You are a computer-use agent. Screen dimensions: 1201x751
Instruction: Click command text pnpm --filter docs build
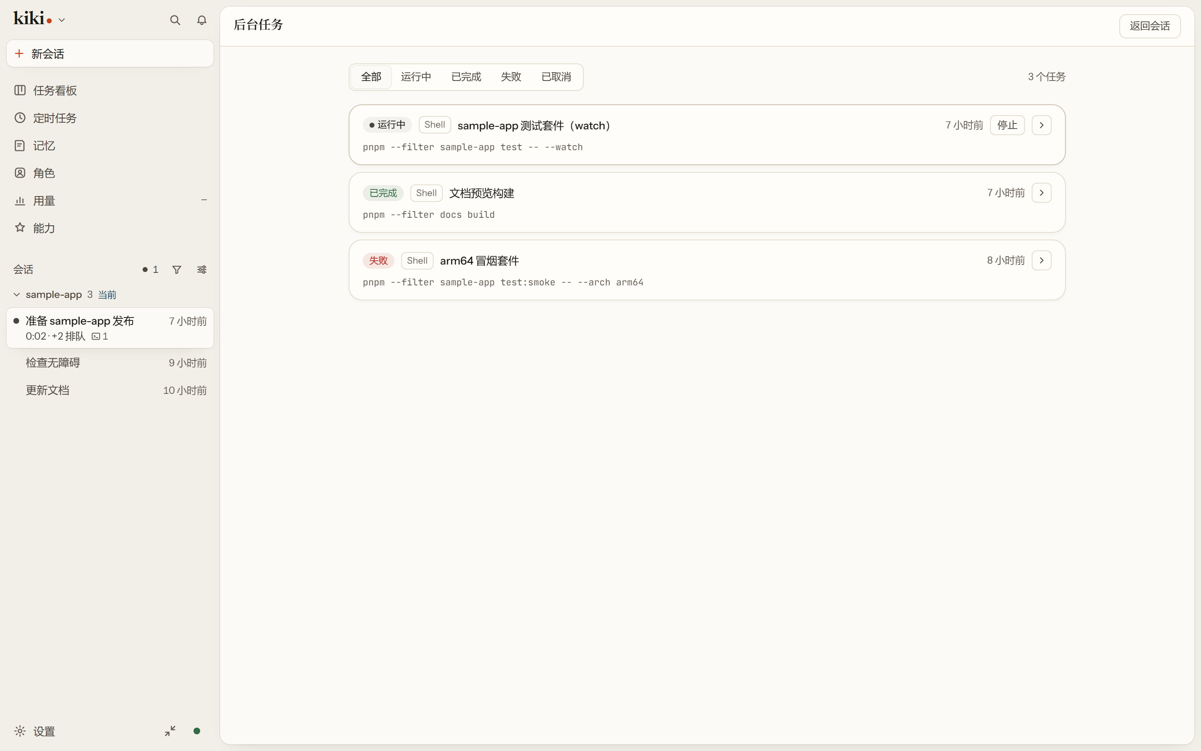click(428, 214)
